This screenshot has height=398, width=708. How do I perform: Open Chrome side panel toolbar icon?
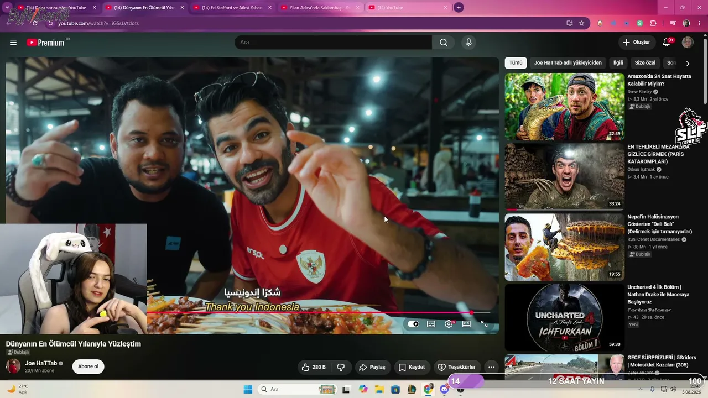[x=673, y=23]
